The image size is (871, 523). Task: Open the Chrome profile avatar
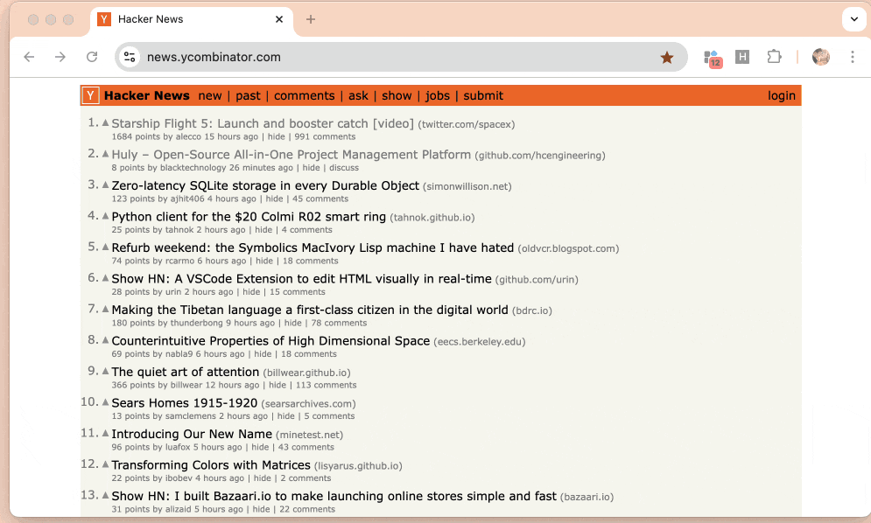point(820,57)
